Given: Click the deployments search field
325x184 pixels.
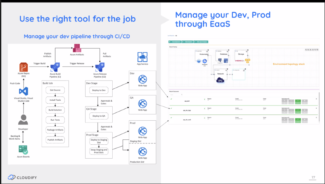Looking at the screenshot, I should (176, 95).
